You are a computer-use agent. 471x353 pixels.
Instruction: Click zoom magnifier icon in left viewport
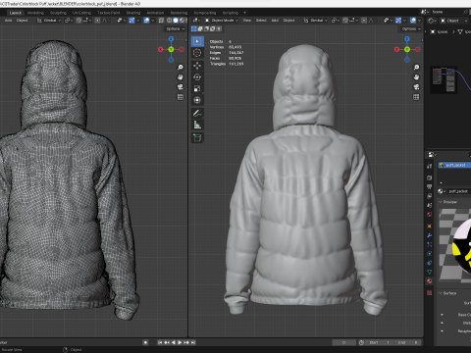point(181,67)
